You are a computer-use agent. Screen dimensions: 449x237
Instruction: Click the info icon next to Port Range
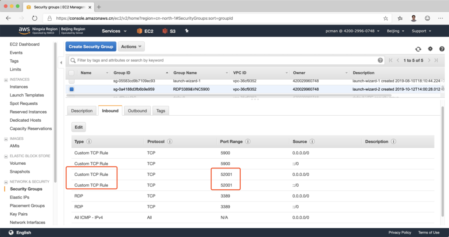coord(248,141)
